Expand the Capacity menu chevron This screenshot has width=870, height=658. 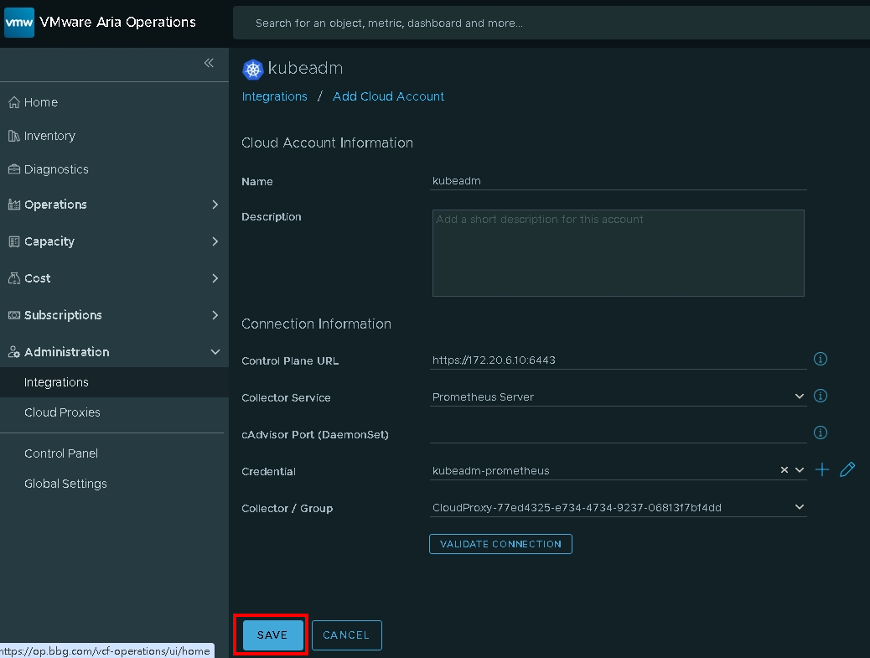215,241
